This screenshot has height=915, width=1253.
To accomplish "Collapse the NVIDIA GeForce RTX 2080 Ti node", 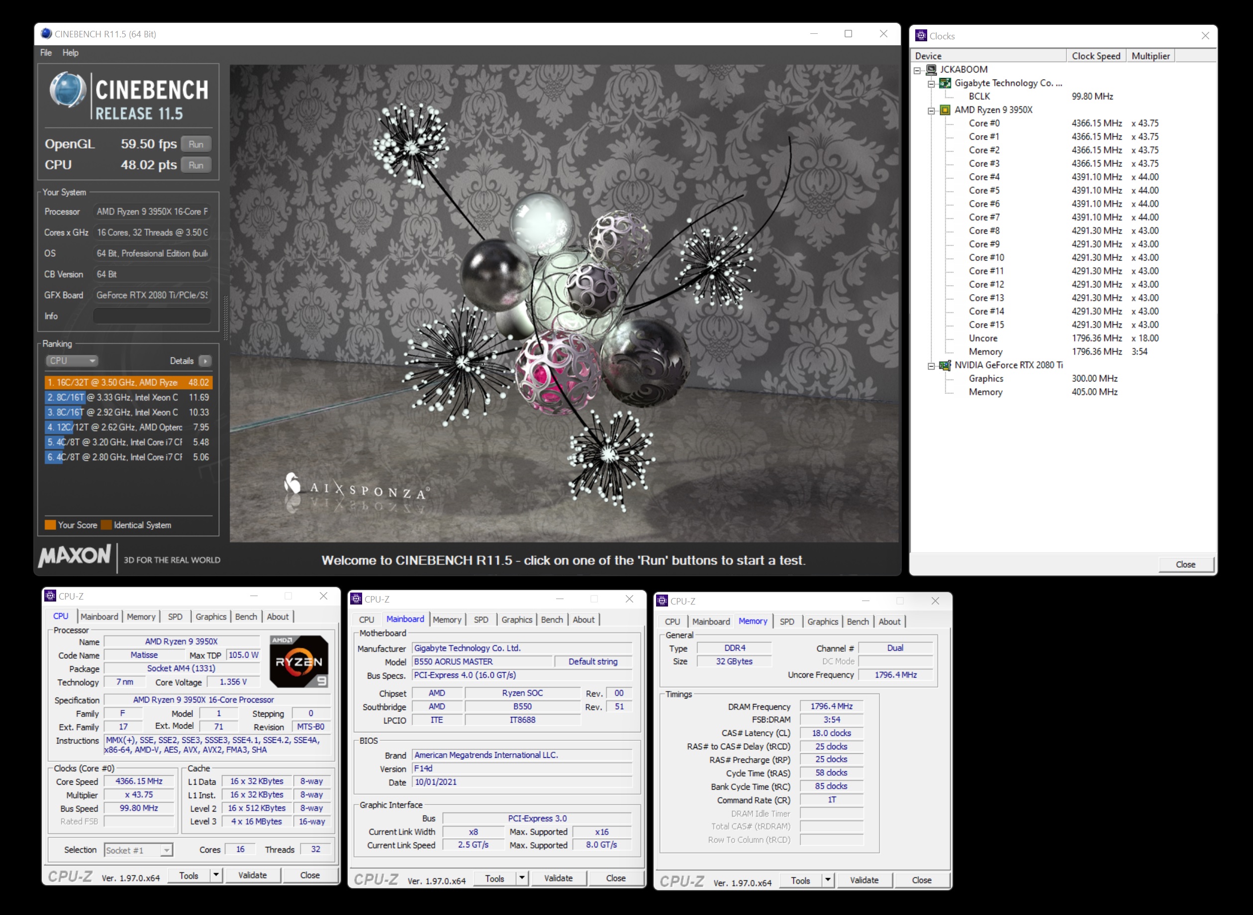I will [931, 366].
